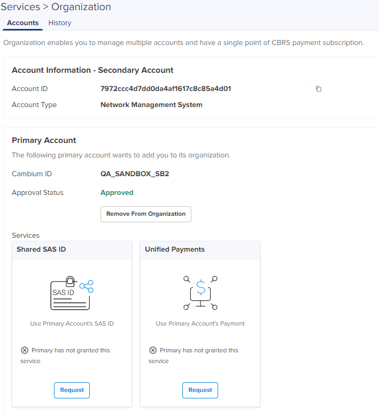Click the not-granted X icon in Shared SAS ID
The height and width of the screenshot is (415, 379).
pyautogui.click(x=25, y=350)
